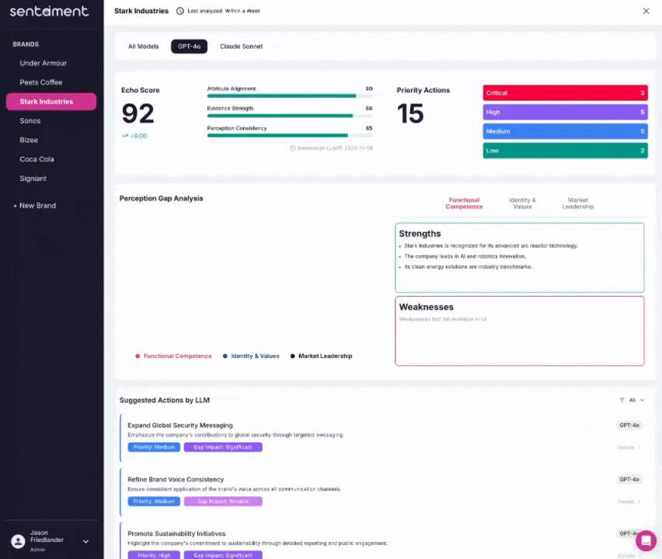
Task: Switch to Claude Sonnet tab
Action: [241, 47]
